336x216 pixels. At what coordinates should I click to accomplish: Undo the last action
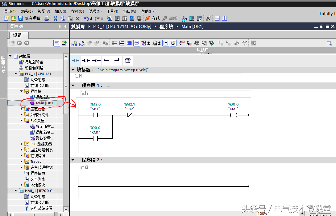86,18
